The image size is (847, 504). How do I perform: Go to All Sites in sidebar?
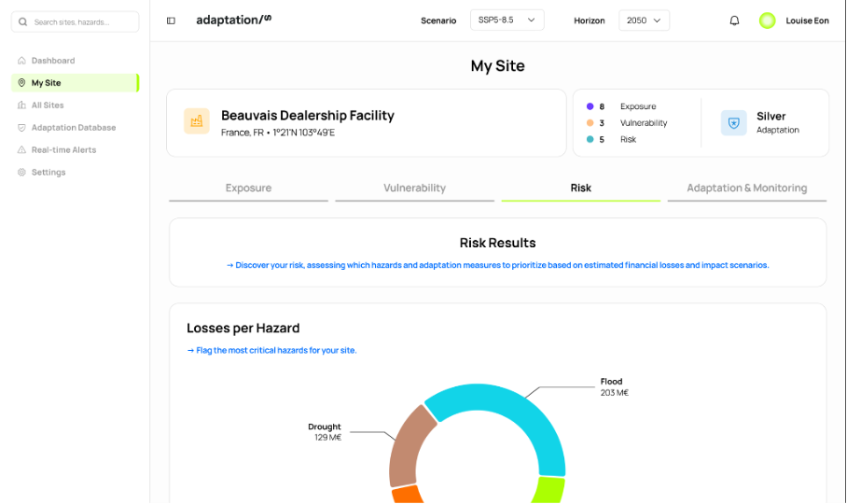(x=48, y=105)
